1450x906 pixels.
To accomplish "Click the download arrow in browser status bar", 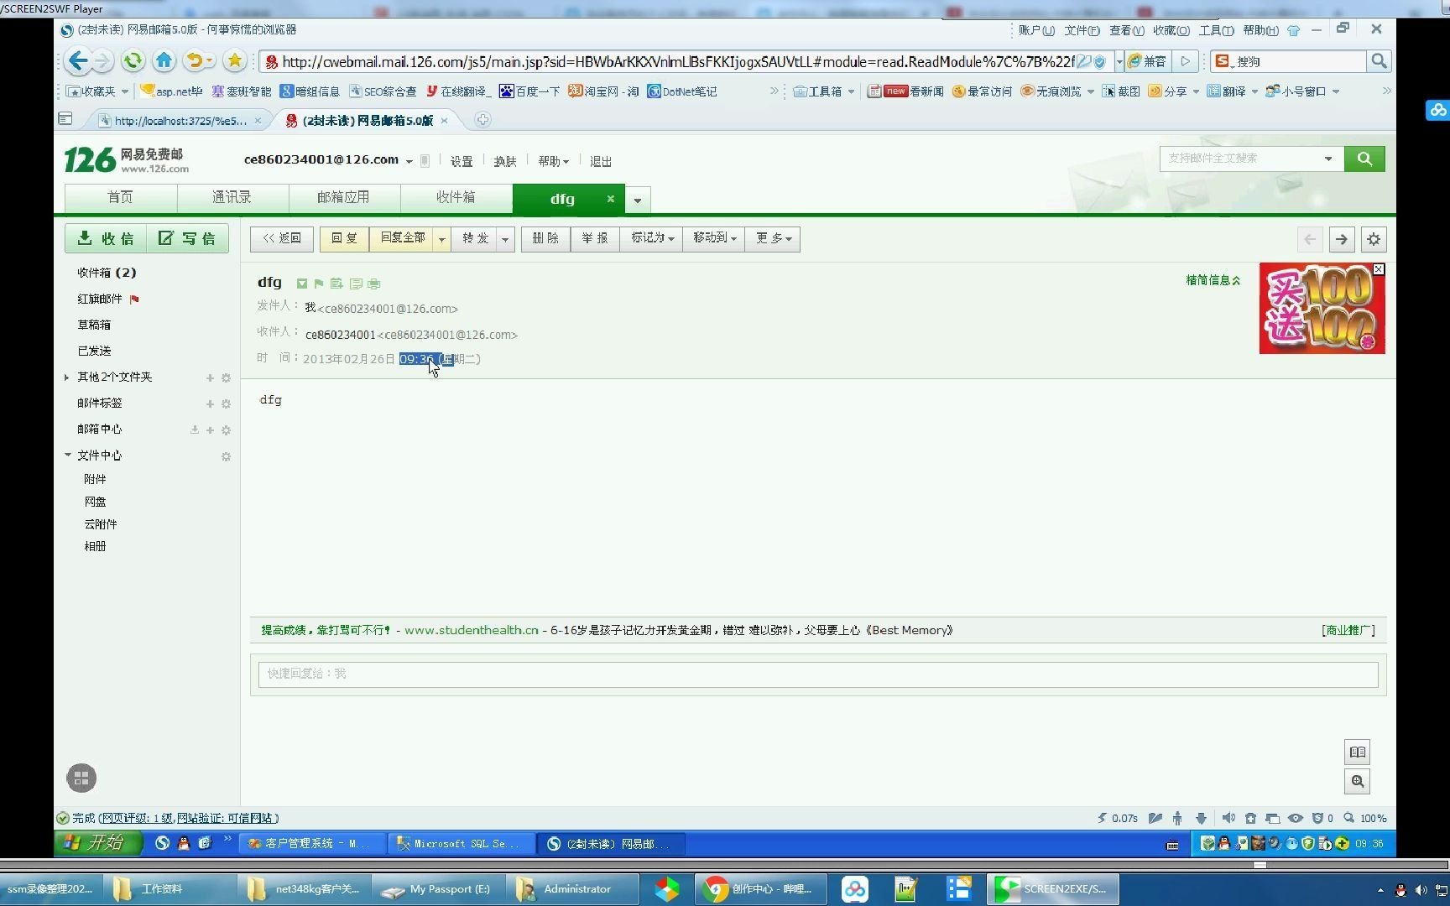I will (x=1201, y=818).
